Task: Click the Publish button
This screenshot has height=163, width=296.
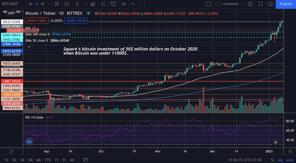Action: coord(286,4)
